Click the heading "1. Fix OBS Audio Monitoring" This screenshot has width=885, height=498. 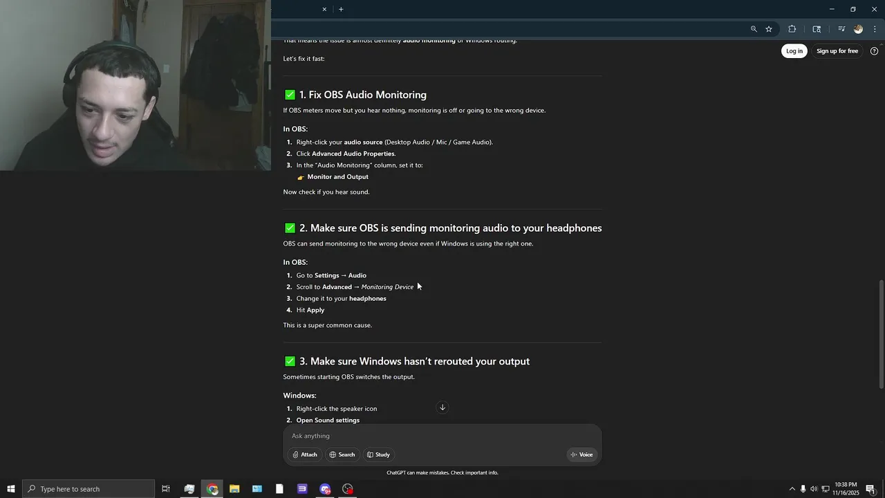(x=362, y=95)
